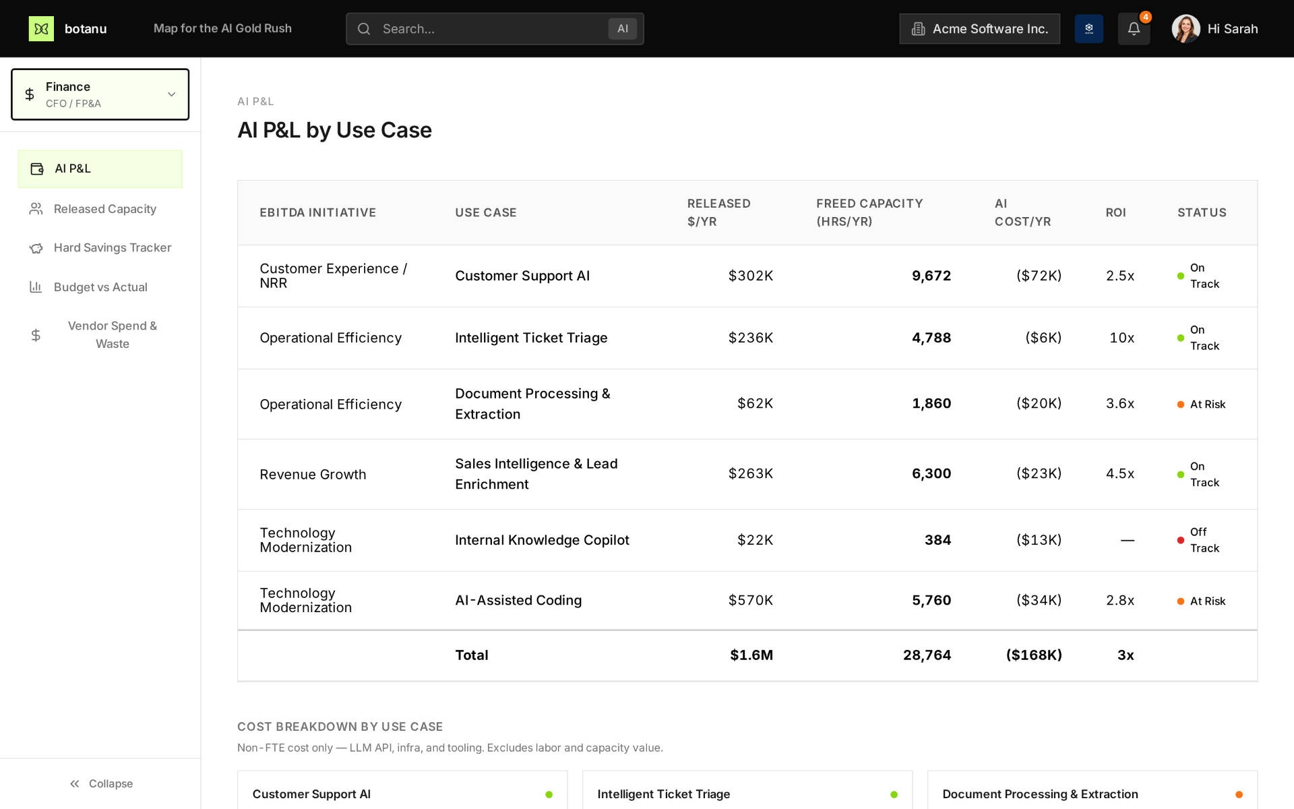Click the building icon beside Acme Software
1294x809 pixels.
918,29
